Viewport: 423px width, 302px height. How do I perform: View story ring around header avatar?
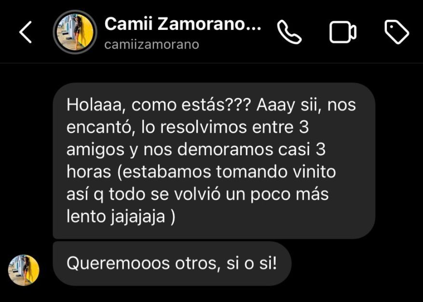pos(75,32)
